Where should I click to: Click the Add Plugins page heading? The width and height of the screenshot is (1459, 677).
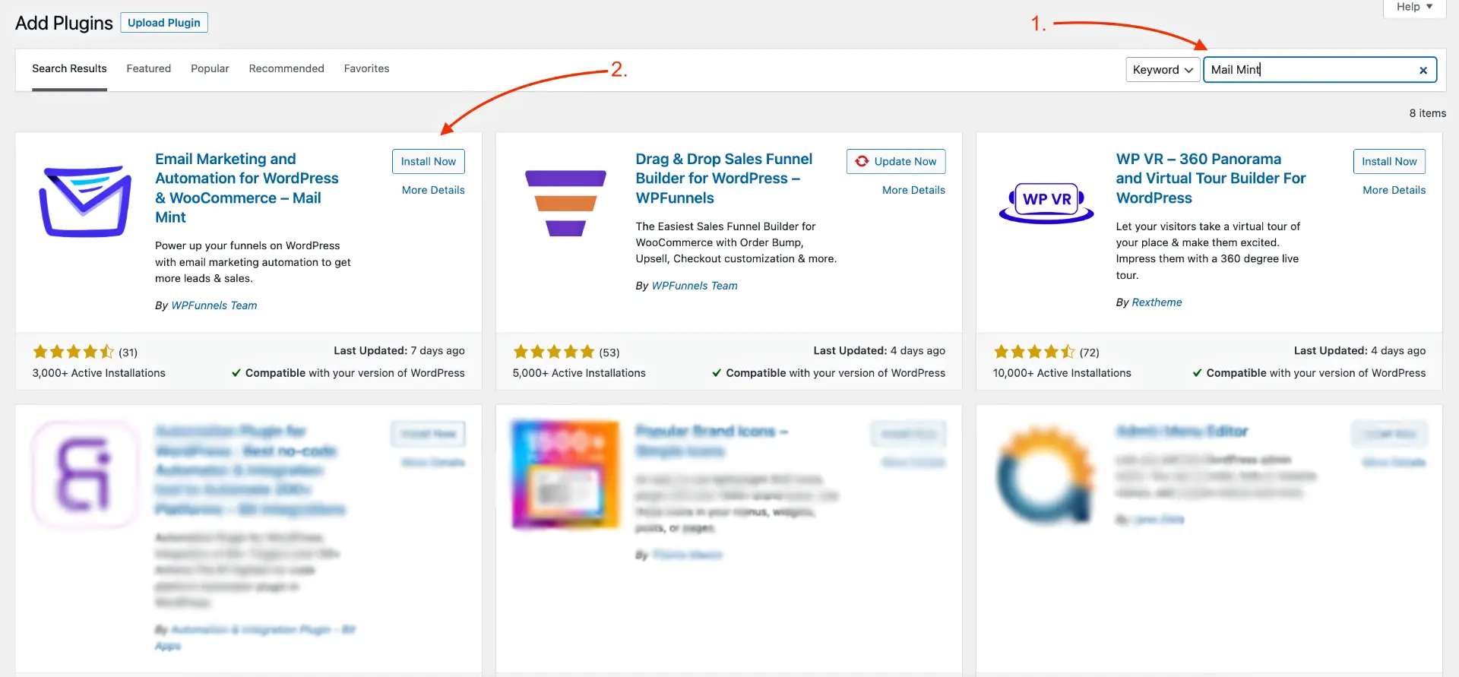pyautogui.click(x=64, y=23)
